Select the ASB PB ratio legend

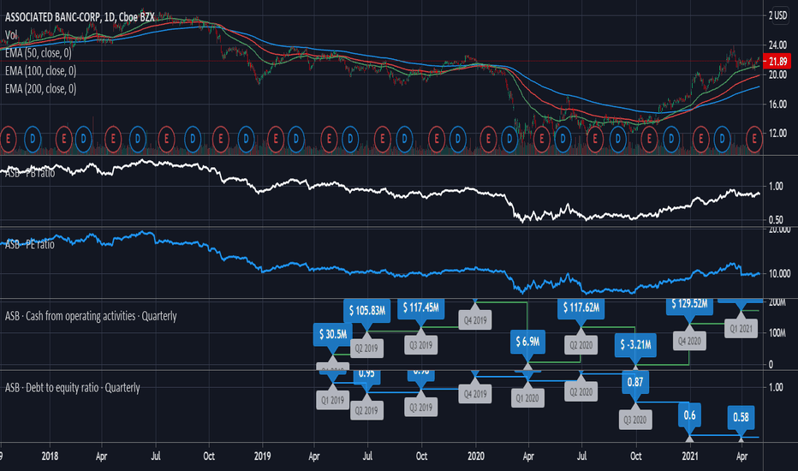(29, 173)
